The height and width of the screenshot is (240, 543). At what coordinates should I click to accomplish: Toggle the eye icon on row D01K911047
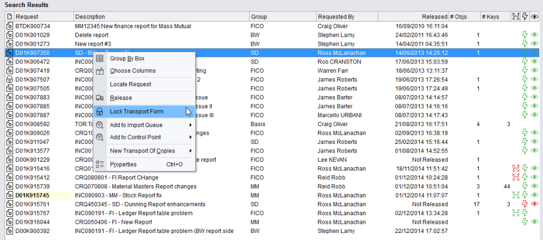point(535,142)
